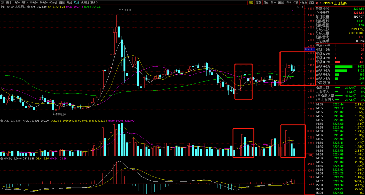This screenshot has height=195, width=365.
Task: Click the 跌幅 > 7% row
Action: (x=340, y=79)
